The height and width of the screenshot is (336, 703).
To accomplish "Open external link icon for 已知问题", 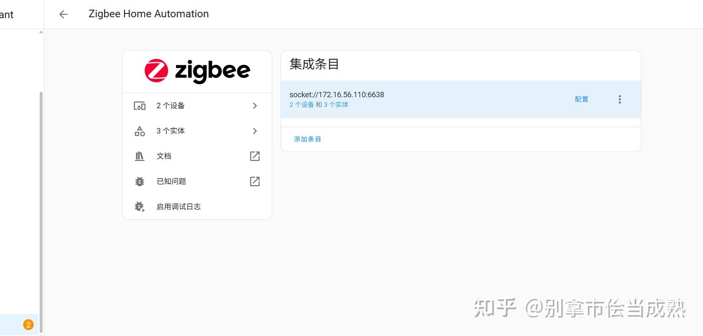I will 255,181.
